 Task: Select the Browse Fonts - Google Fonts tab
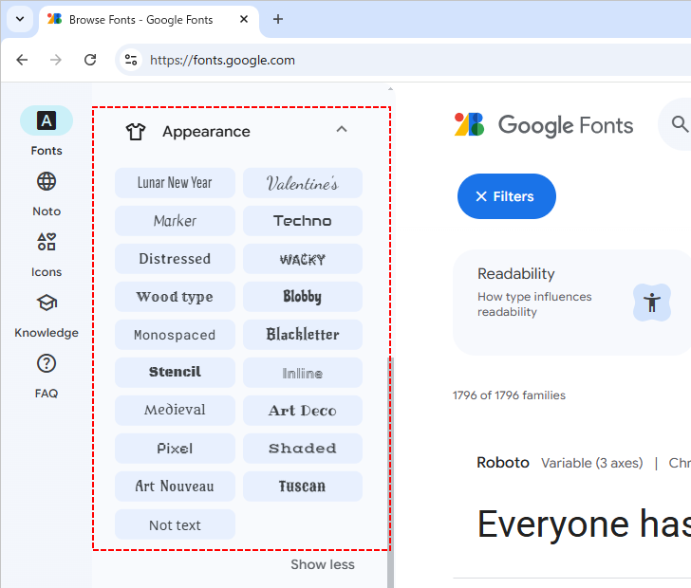click(x=149, y=20)
